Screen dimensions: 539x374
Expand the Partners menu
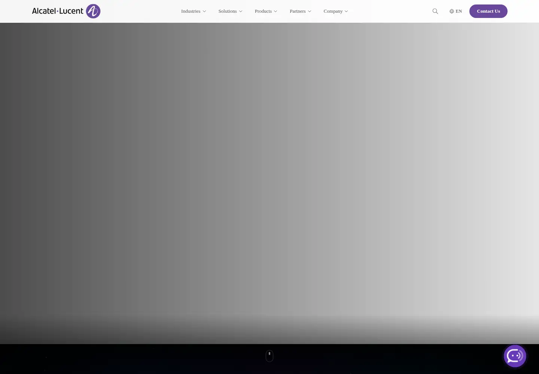[300, 11]
